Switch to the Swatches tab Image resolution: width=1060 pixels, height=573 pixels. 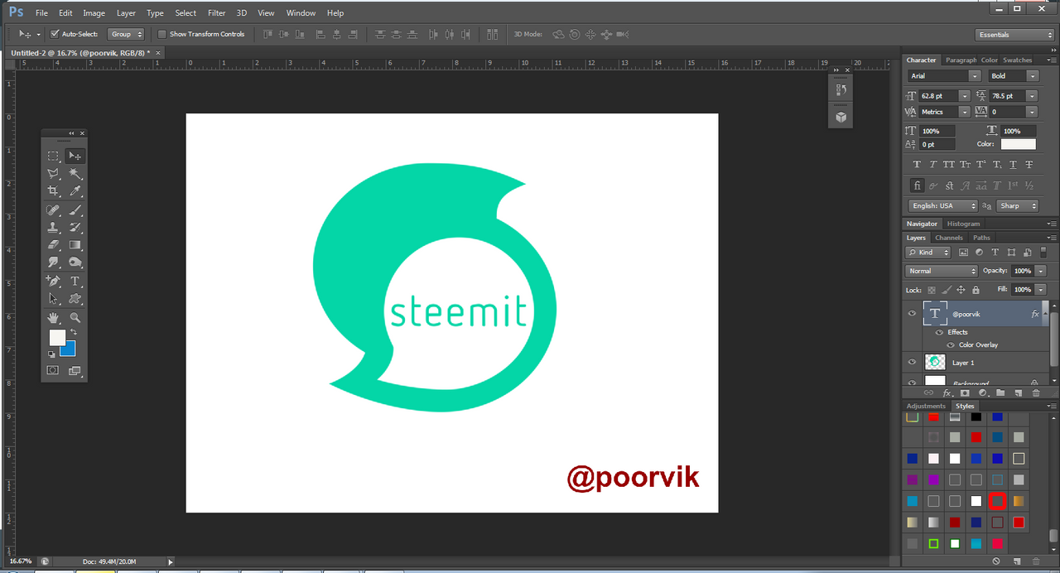(1018, 60)
